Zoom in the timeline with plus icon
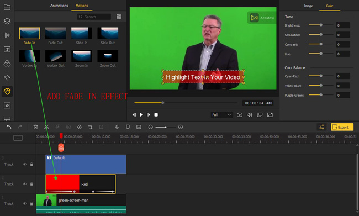Image resolution: width=359 pixels, height=216 pixels. (181, 127)
